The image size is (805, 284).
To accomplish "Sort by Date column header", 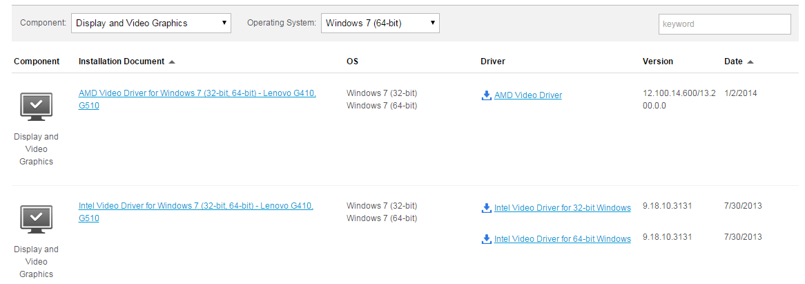I will point(733,61).
